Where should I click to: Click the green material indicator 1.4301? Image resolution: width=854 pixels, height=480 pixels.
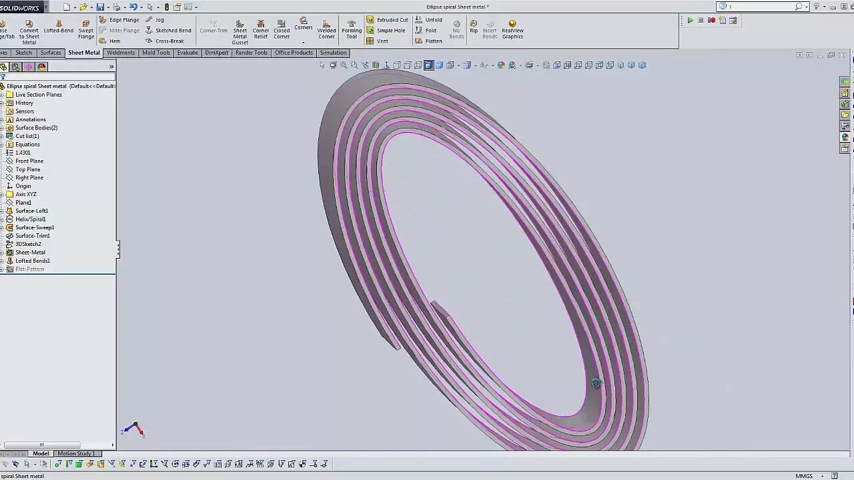pyautogui.click(x=23, y=153)
